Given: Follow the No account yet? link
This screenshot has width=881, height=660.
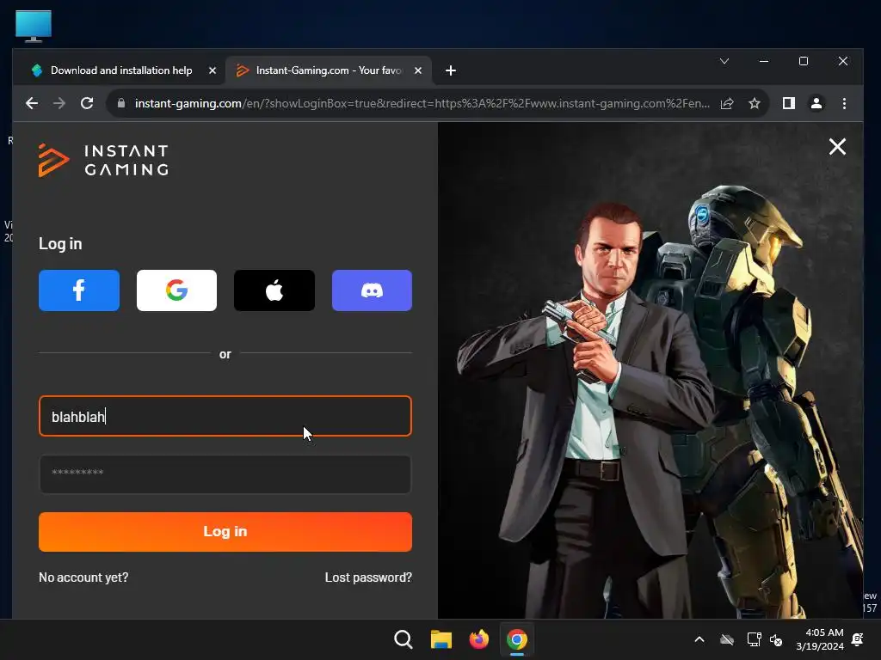Looking at the screenshot, I should (83, 577).
